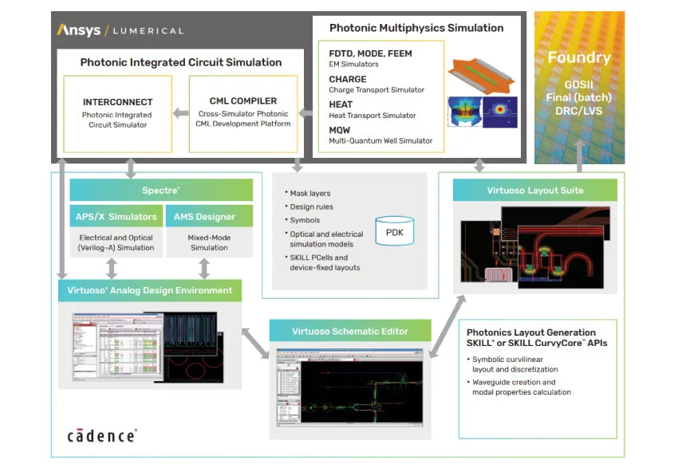
Task: Select the APS/X Simulators label
Action: click(x=116, y=216)
